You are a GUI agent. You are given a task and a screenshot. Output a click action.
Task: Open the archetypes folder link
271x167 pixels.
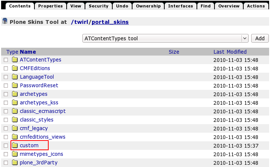point(34,94)
